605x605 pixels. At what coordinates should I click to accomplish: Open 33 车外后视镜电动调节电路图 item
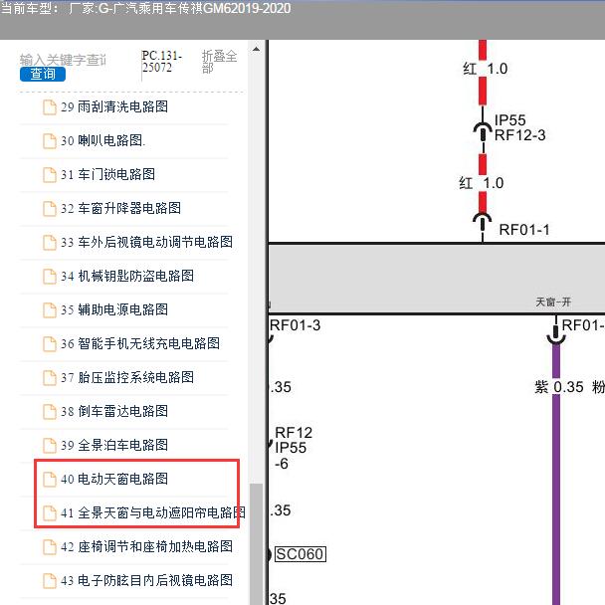pos(146,242)
